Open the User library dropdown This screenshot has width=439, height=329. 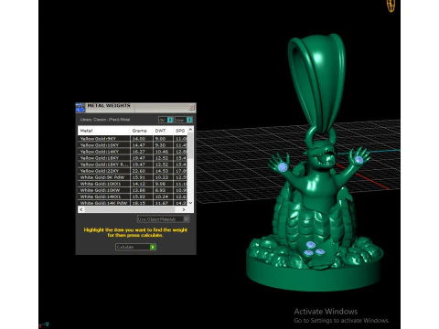click(x=184, y=120)
